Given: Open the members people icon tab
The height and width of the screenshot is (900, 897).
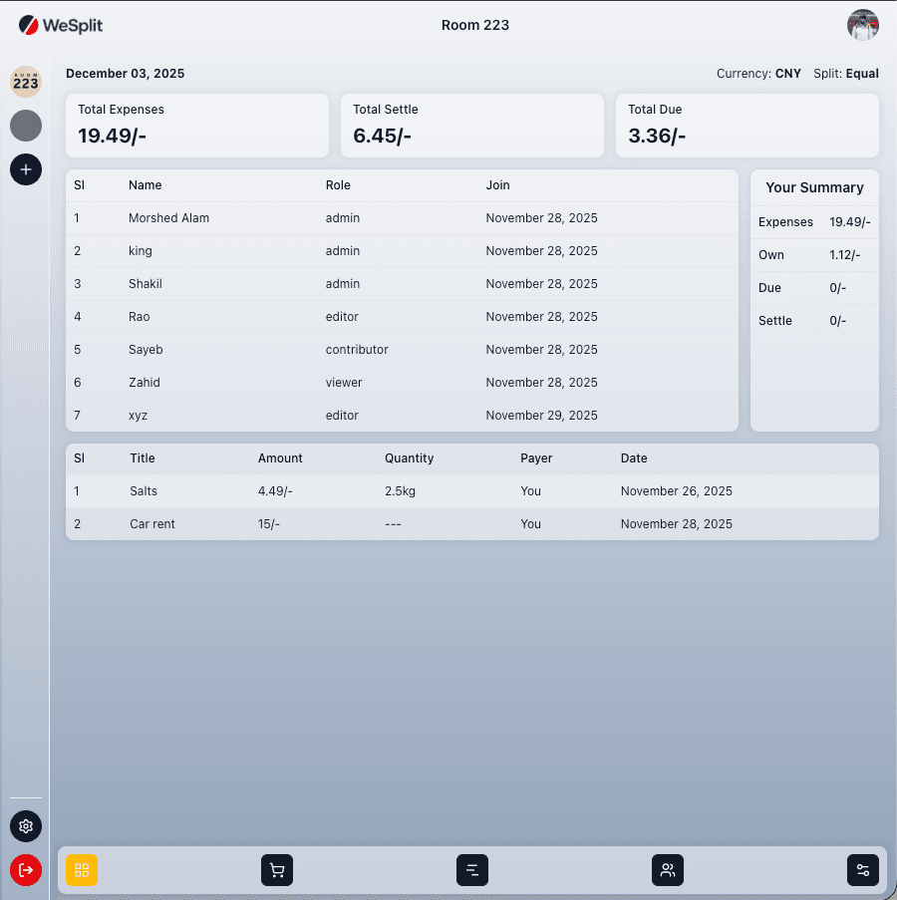Looking at the screenshot, I should point(668,870).
